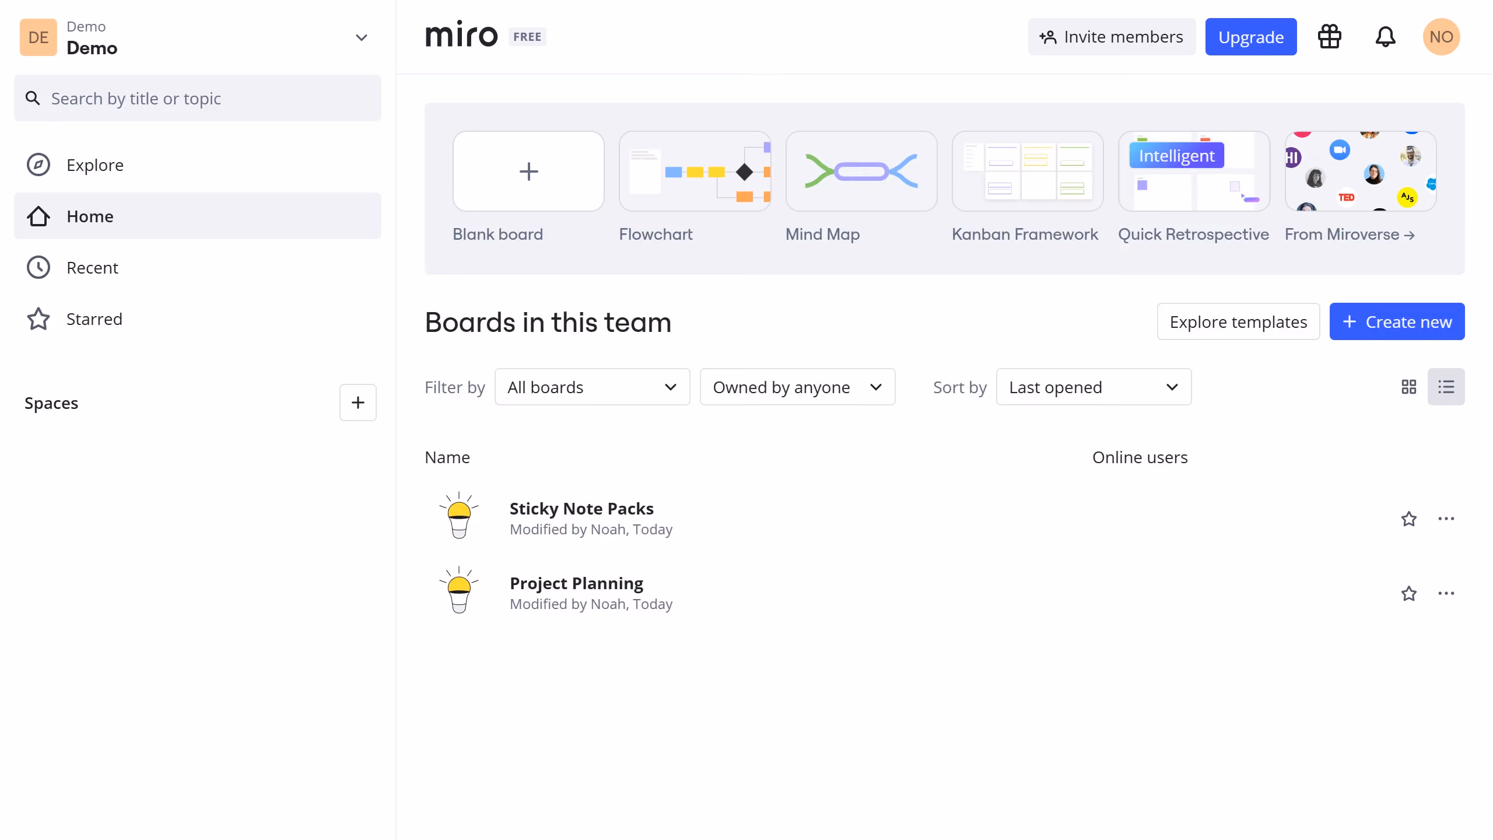Image resolution: width=1493 pixels, height=840 pixels.
Task: Click the FREE plan badge
Action: (x=527, y=37)
